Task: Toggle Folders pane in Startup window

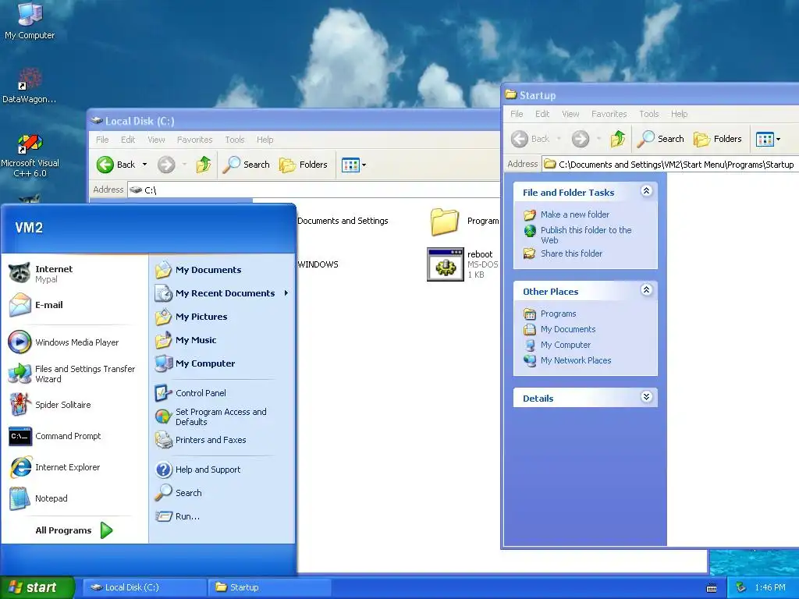Action: tap(718, 139)
